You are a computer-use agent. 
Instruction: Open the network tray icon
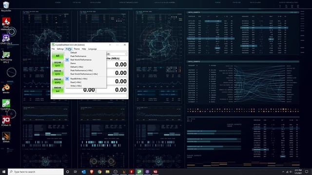[x=287, y=172]
